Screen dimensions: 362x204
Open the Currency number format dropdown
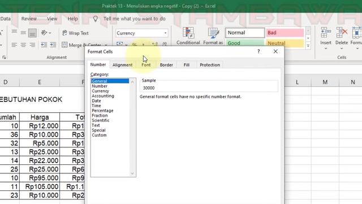[x=165, y=33]
